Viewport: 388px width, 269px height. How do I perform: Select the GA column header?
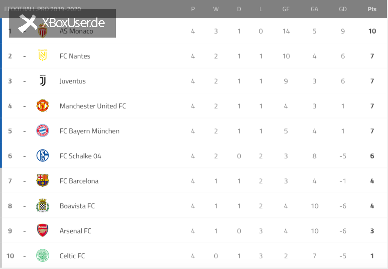coord(314,9)
